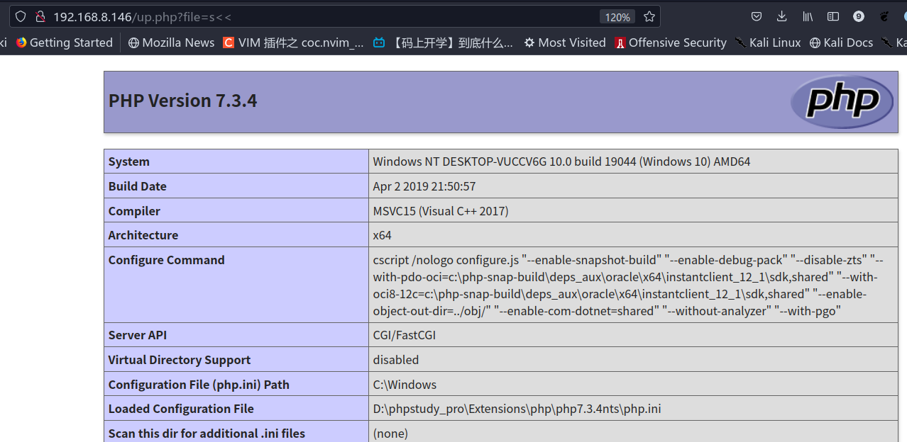Save page to Pocket
The height and width of the screenshot is (442, 907).
coord(757,16)
